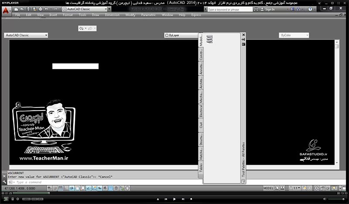Click the Redo arrow in Quick Access toolbar
The height and width of the screenshot is (204, 349).
pyautogui.click(x=55, y=9)
